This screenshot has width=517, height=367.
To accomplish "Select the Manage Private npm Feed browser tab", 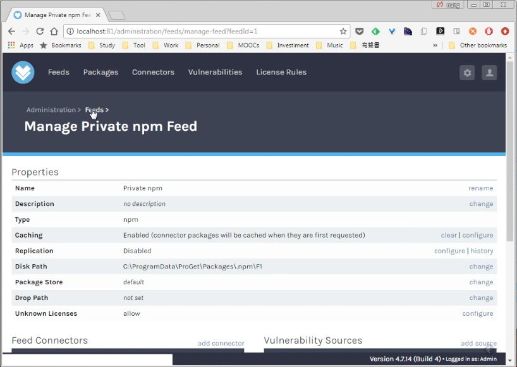I will (x=57, y=15).
